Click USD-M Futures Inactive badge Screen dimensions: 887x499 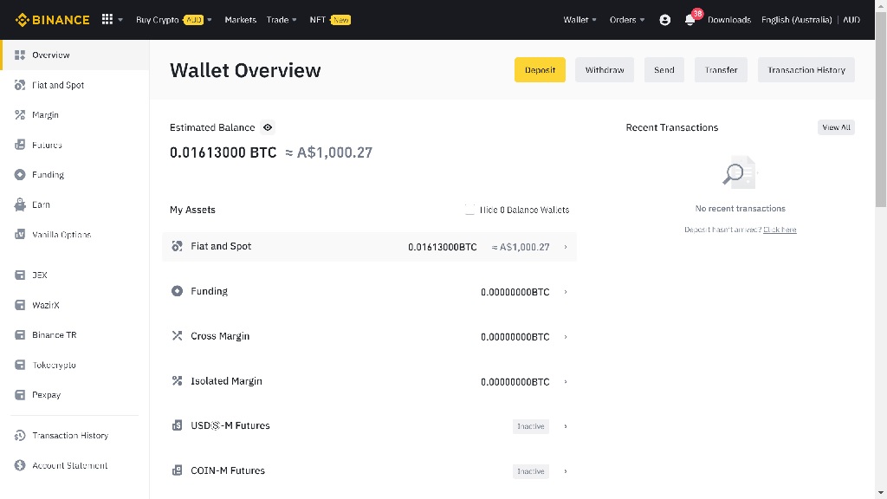(531, 426)
